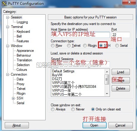The width and height of the screenshot is (137, 131).
Task: Collapse the Session tree node
Action: tap(7, 17)
